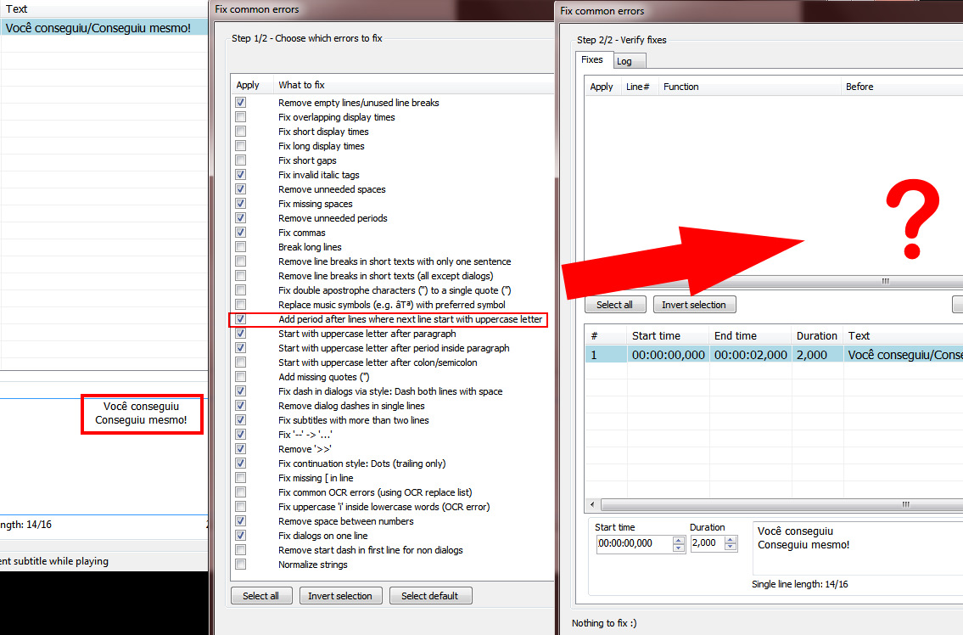
Task: Toggle Fix invalid italic tags checkbox
Action: tap(241, 175)
